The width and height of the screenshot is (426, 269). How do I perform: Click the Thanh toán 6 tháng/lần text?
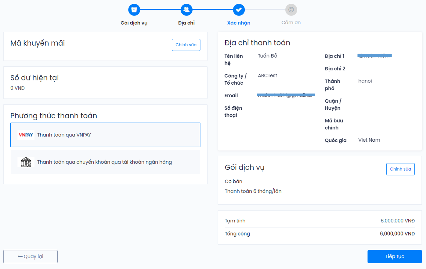[253, 191]
